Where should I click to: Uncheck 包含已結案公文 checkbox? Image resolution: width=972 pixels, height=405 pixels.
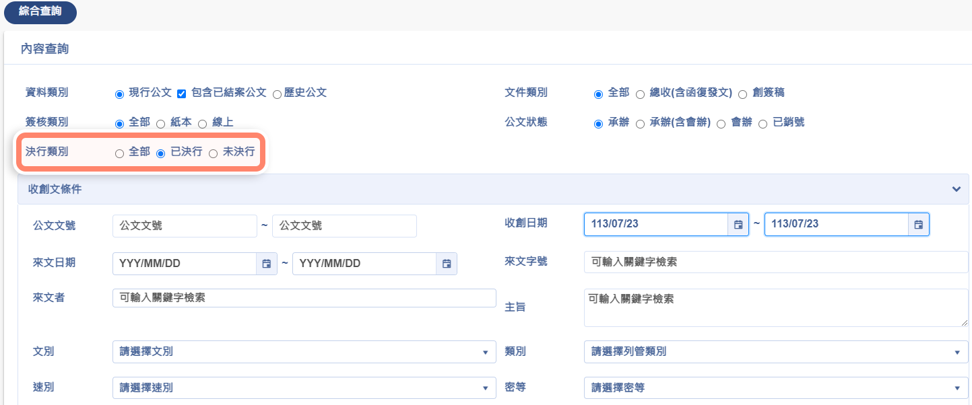click(x=181, y=94)
